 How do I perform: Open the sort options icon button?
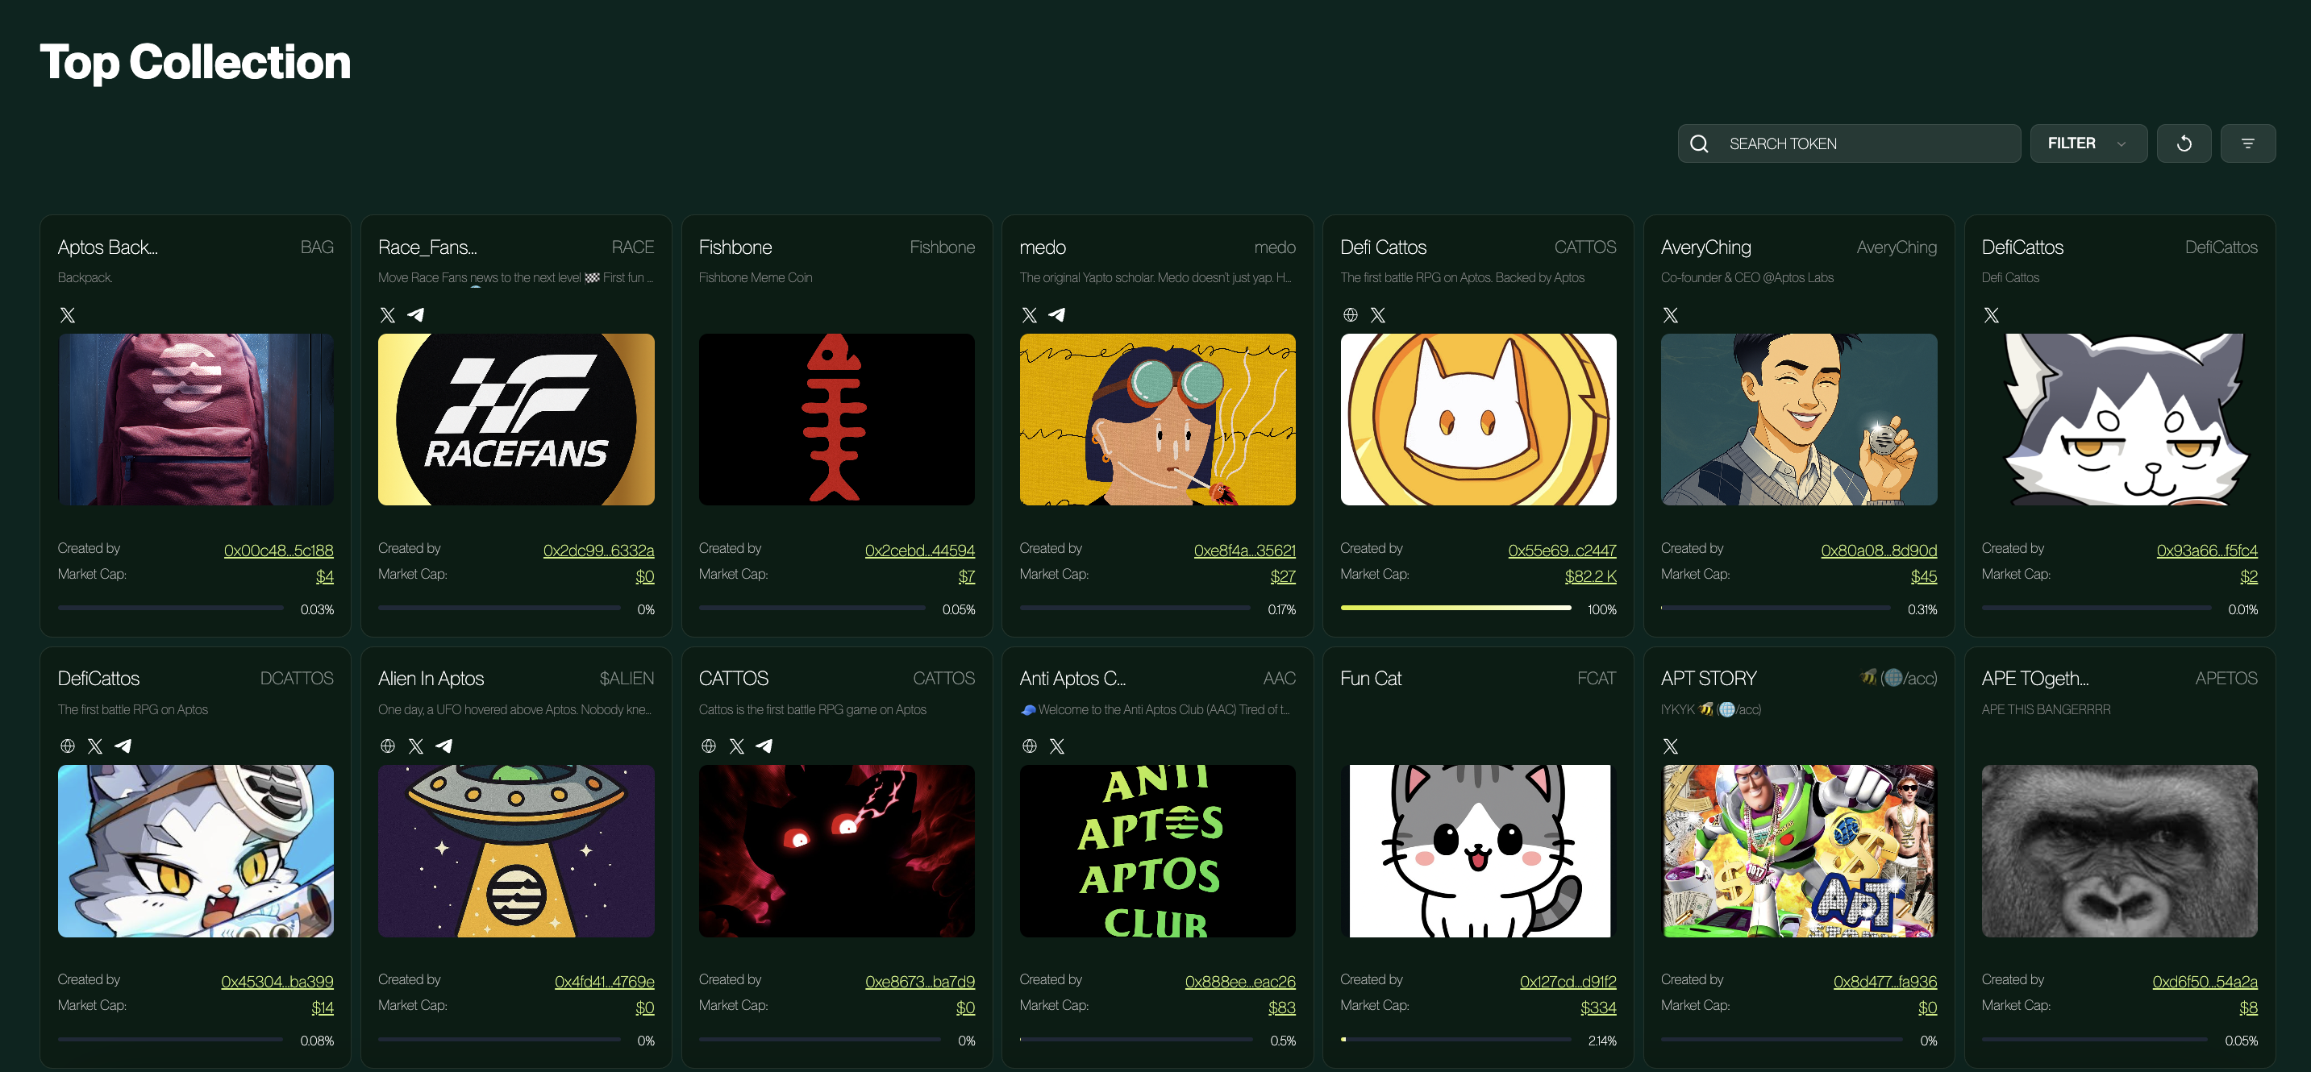pyautogui.click(x=2247, y=143)
